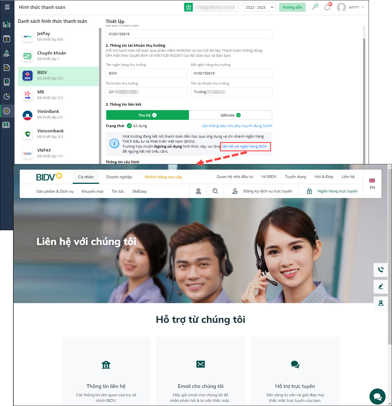Open the calendar with dollar sidebar icon
The height and width of the screenshot is (406, 392).
coord(7,39)
